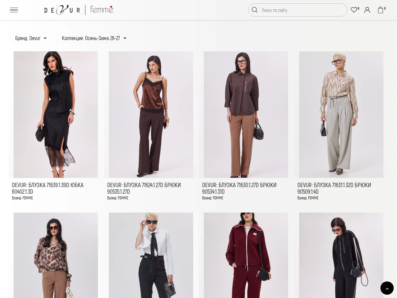Click the search magnifier icon
Image resolution: width=397 pixels, height=298 pixels.
tap(254, 10)
